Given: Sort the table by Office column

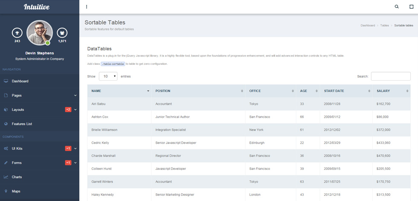Looking at the screenshot, I should click(270, 91).
